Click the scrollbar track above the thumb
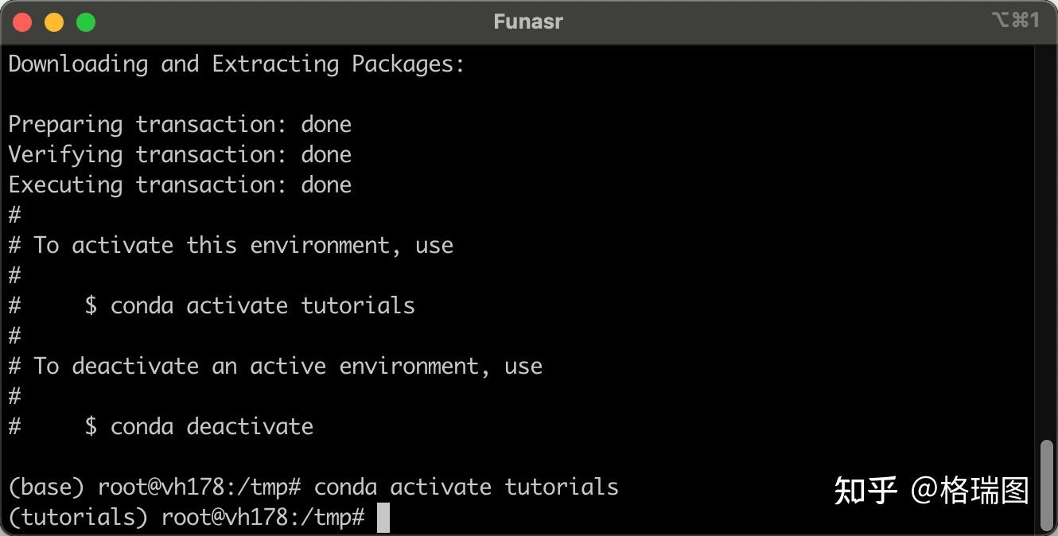Image resolution: width=1058 pixels, height=536 pixels. (x=1047, y=239)
